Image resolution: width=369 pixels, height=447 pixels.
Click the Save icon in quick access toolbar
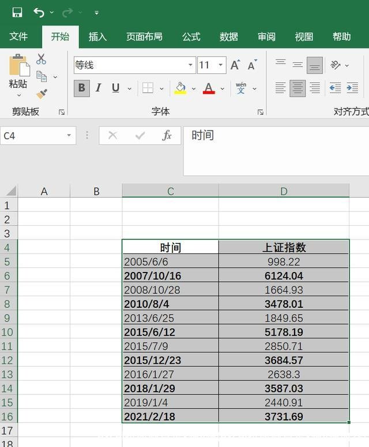tap(17, 12)
